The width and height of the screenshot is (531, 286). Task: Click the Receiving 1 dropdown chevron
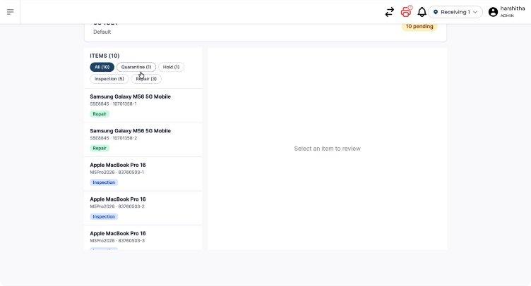[475, 12]
